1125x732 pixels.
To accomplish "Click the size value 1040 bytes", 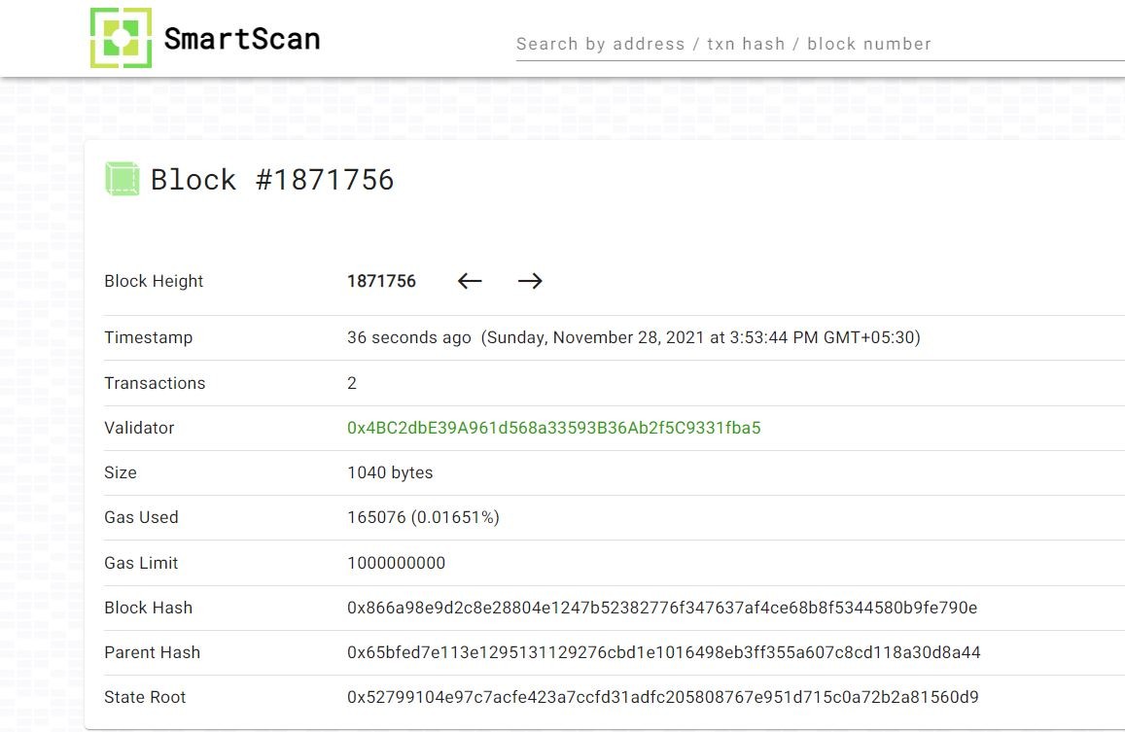I will point(390,472).
